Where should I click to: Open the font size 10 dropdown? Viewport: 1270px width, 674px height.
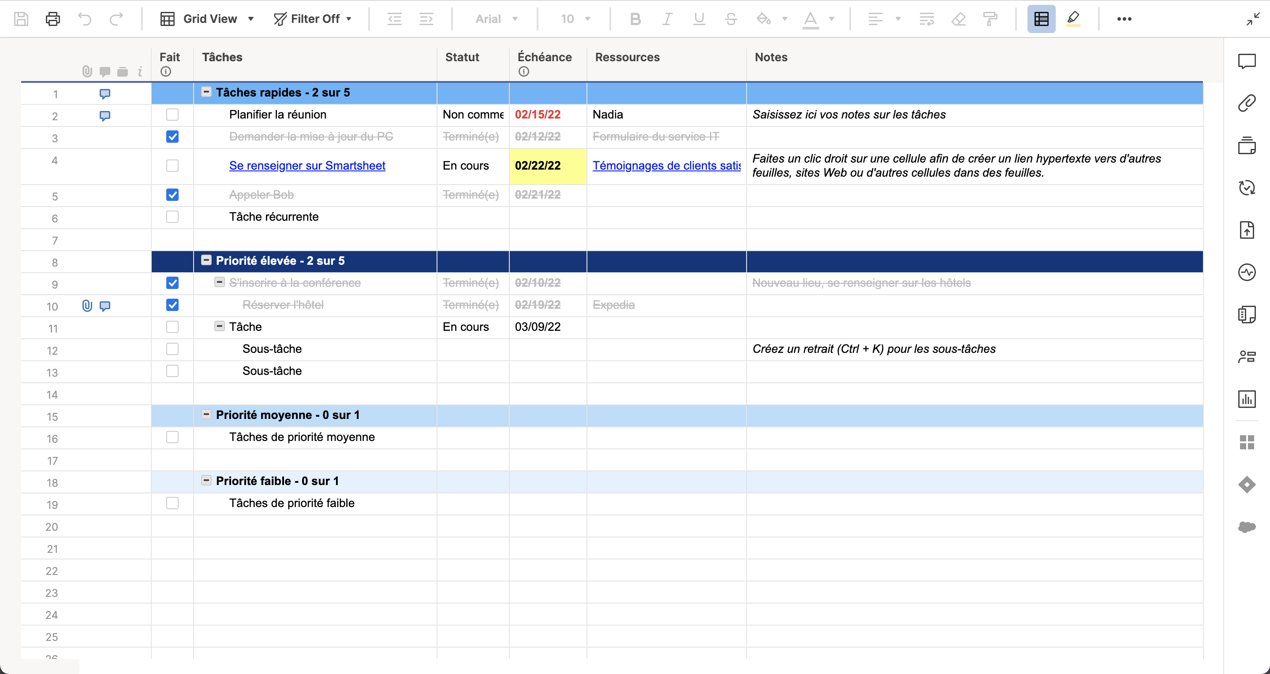pyautogui.click(x=575, y=19)
